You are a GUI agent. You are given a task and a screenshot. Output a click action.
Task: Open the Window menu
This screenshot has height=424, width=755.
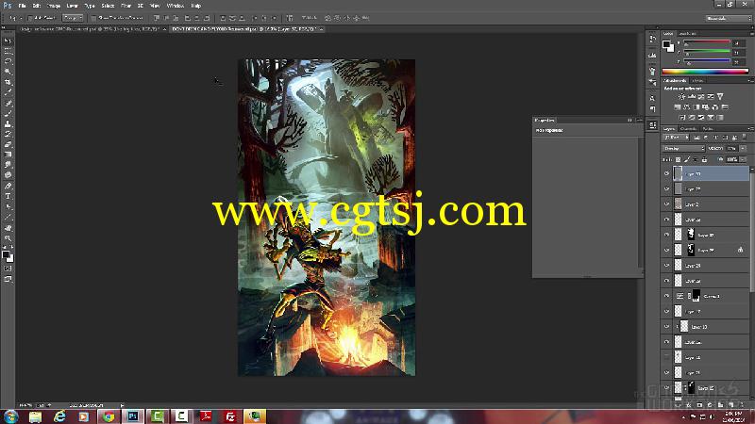[x=176, y=6]
